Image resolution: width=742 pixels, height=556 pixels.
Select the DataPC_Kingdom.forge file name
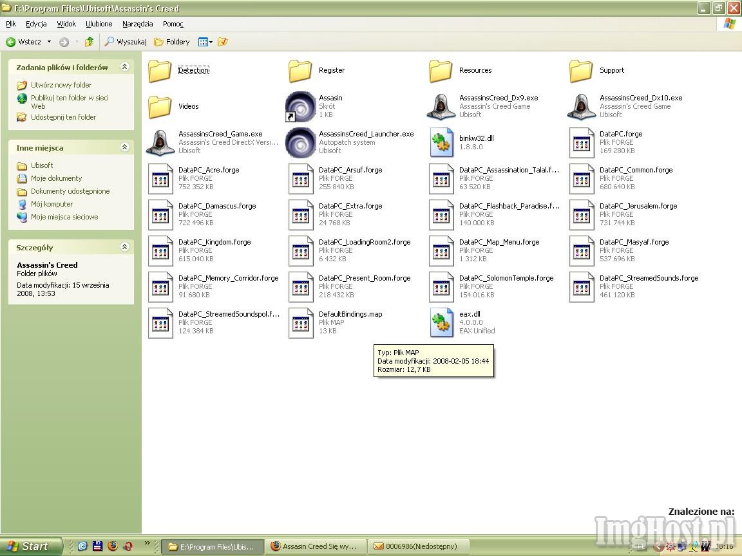[x=214, y=242]
